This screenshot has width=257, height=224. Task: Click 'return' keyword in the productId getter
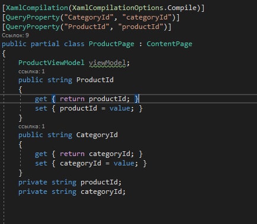coord(72,99)
